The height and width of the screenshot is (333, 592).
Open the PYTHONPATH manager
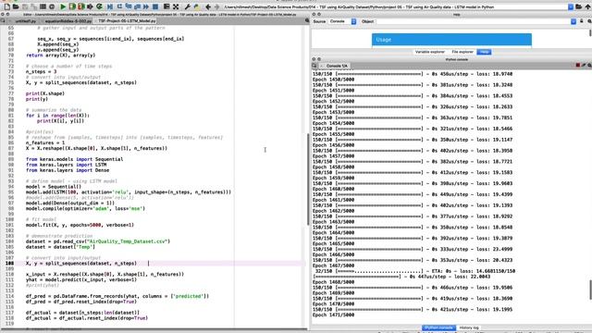[196, 6]
